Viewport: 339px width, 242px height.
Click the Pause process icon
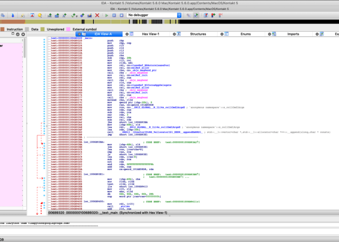pyautogui.click(x=113, y=15)
